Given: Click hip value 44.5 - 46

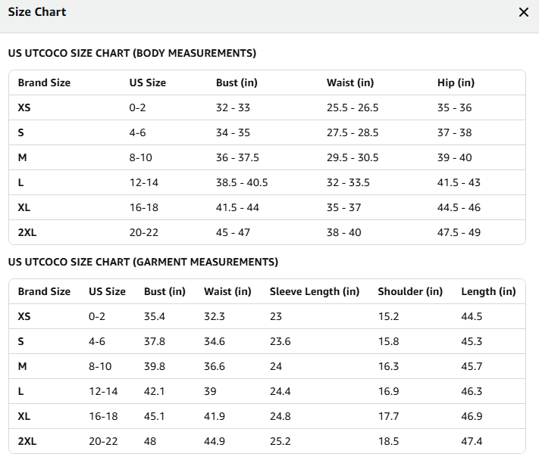Looking at the screenshot, I should pos(459,207).
